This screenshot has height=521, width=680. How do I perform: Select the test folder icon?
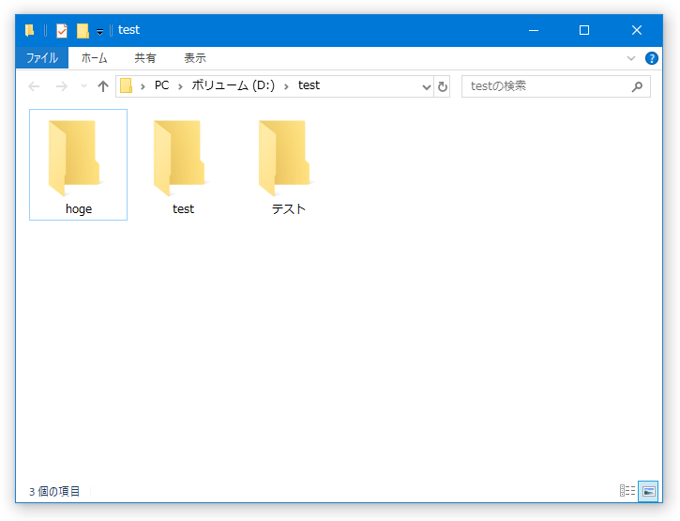(179, 158)
